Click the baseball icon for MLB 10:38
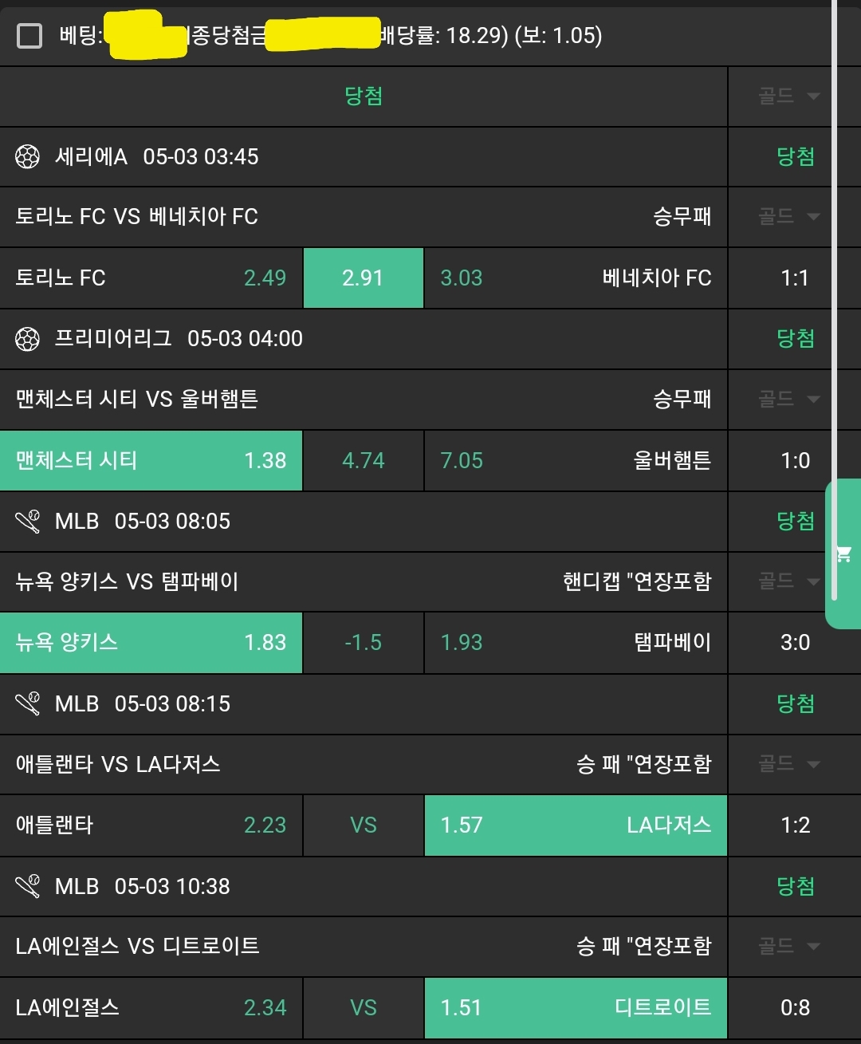The image size is (861, 1044). click(x=28, y=887)
